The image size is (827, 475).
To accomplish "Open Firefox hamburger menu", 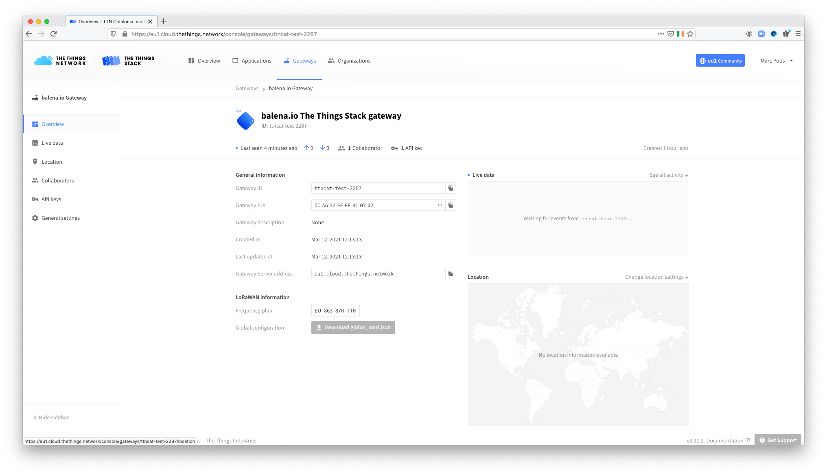I will [x=798, y=34].
